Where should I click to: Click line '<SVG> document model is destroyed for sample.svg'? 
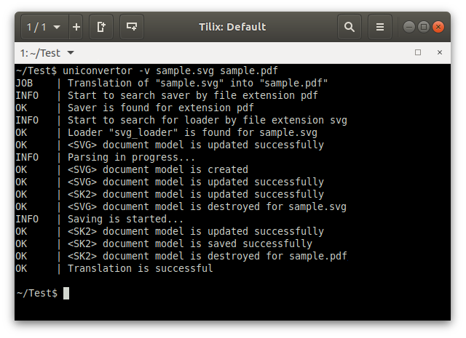[207, 207]
